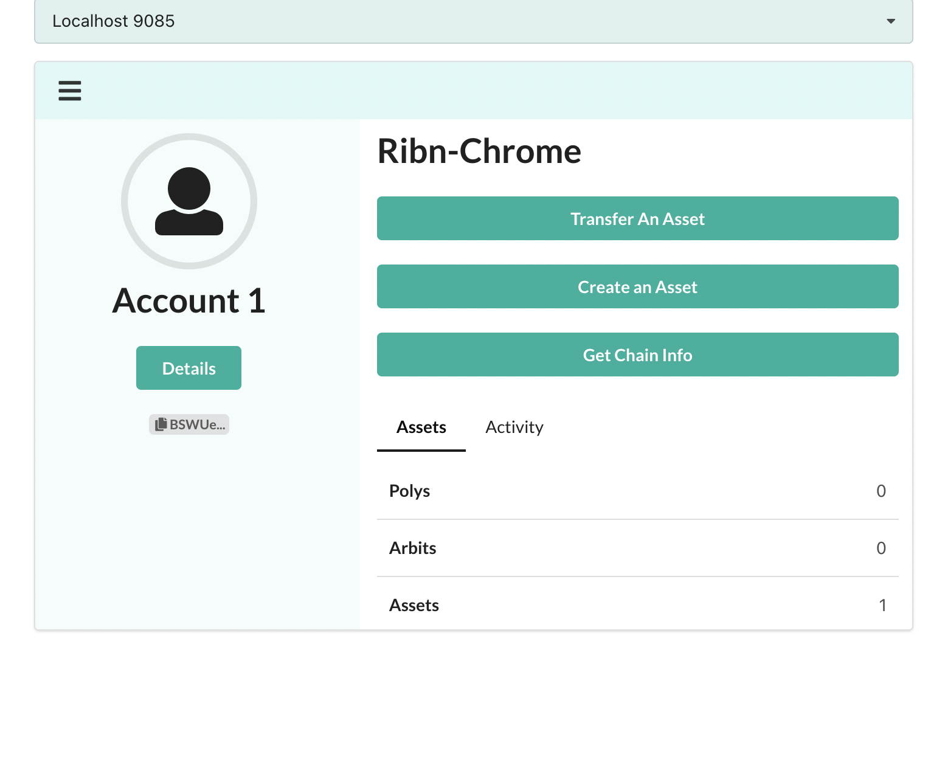Open the hamburger menu
The height and width of the screenshot is (782, 945).
click(70, 91)
